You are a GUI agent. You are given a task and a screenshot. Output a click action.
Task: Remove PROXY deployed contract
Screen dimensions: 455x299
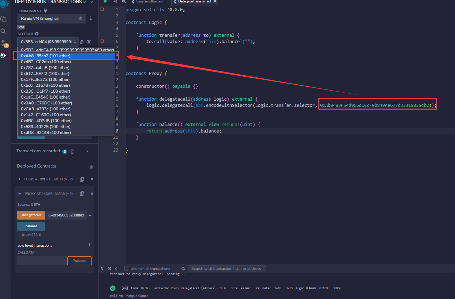tap(92, 194)
